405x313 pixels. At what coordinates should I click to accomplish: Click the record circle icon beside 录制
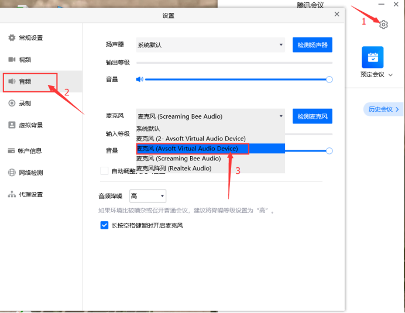tap(12, 104)
